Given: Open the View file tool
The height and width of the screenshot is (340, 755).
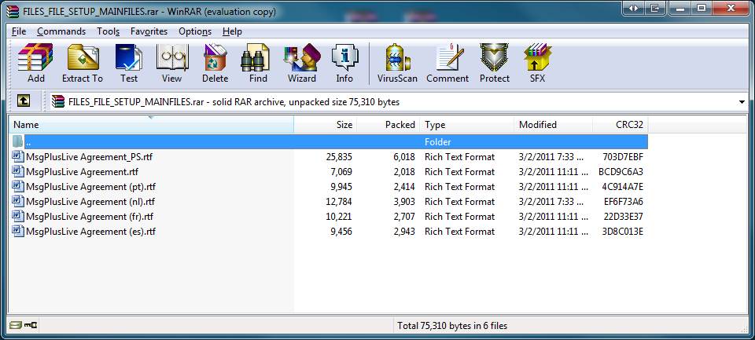Looking at the screenshot, I should [x=172, y=64].
